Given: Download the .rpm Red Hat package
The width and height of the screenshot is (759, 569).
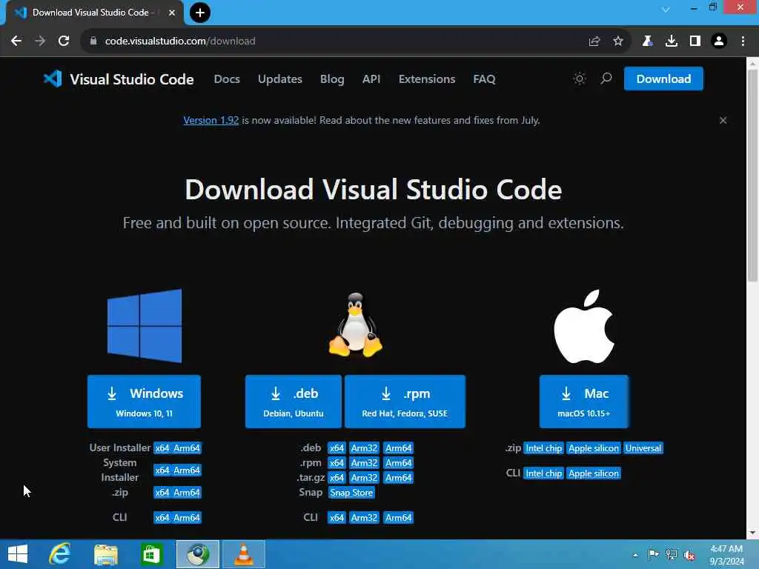Looking at the screenshot, I should point(405,402).
